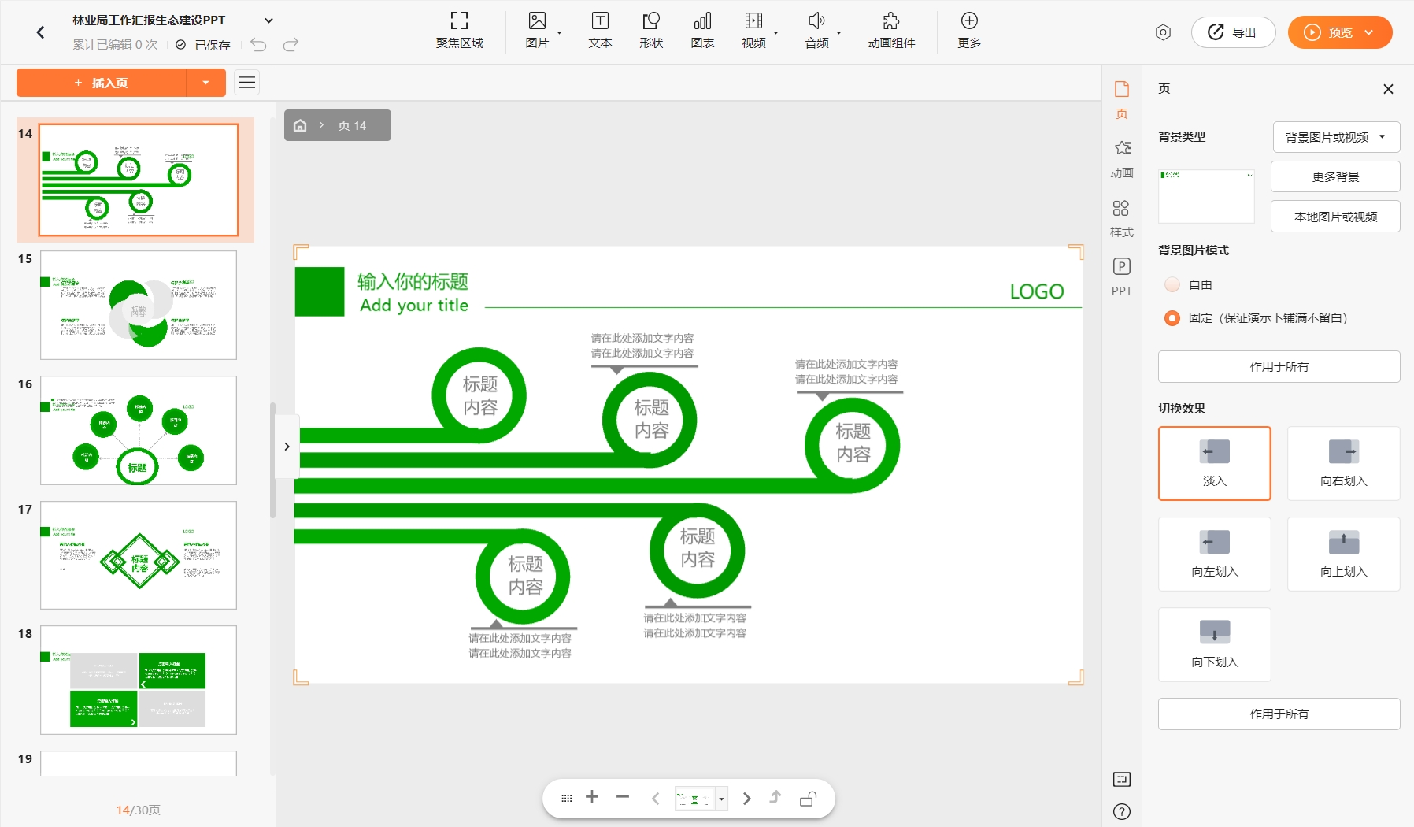The image size is (1414, 827).
Task: Choose the 向上划入 transition effect
Action: (x=1343, y=554)
